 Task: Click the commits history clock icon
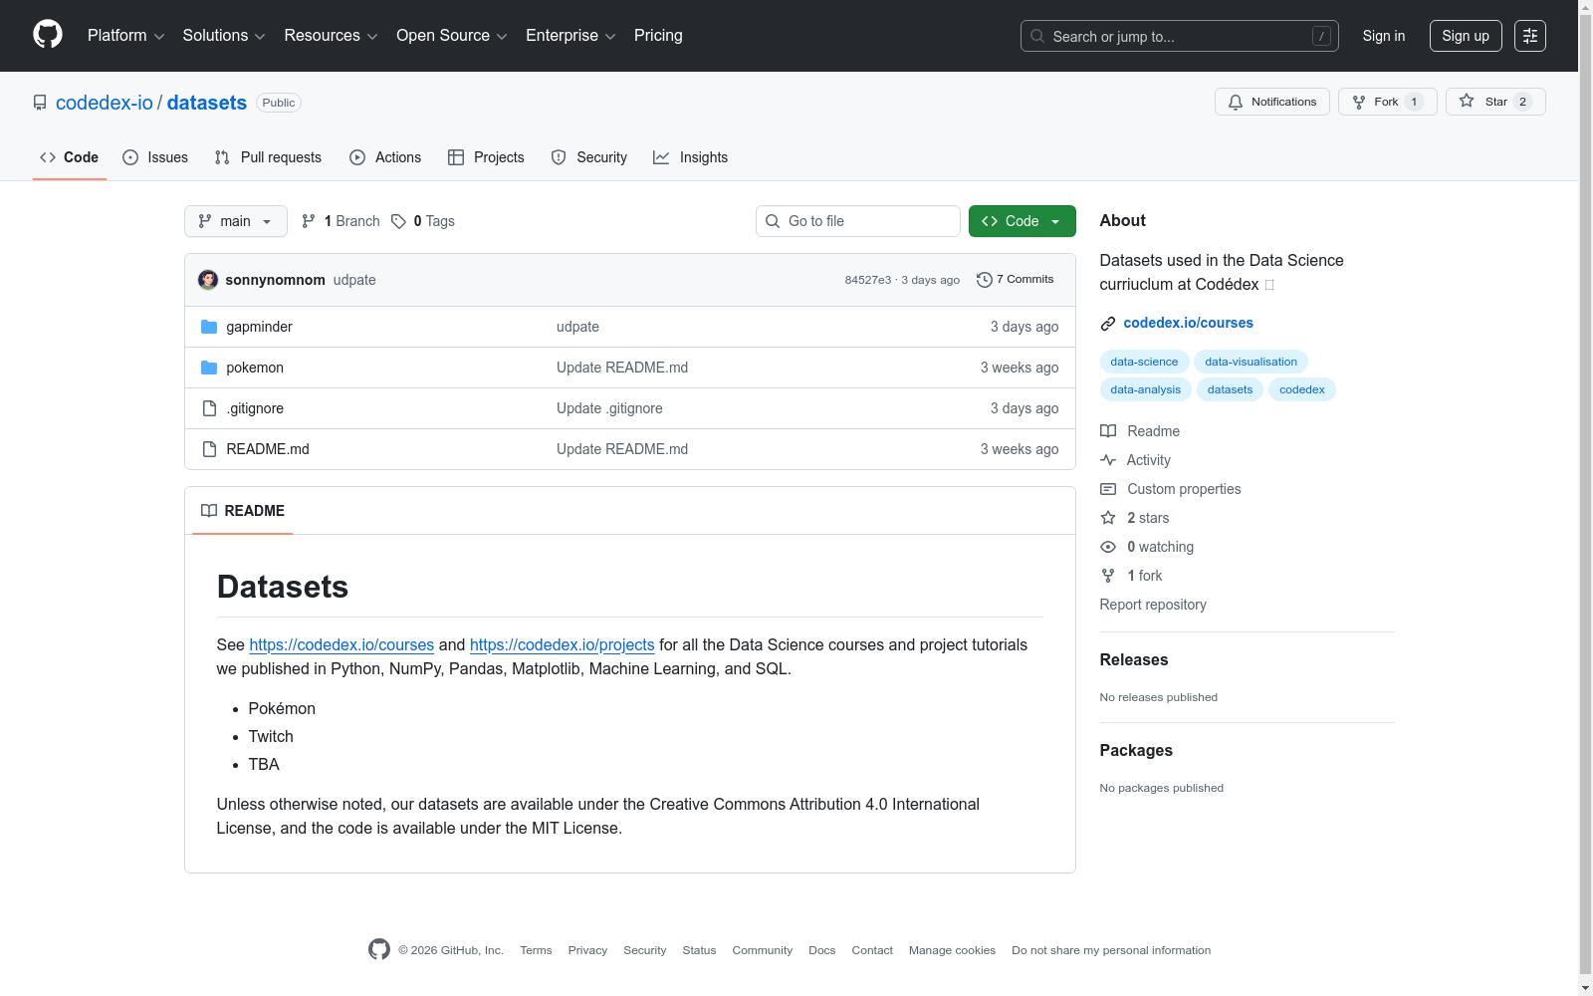(x=985, y=280)
